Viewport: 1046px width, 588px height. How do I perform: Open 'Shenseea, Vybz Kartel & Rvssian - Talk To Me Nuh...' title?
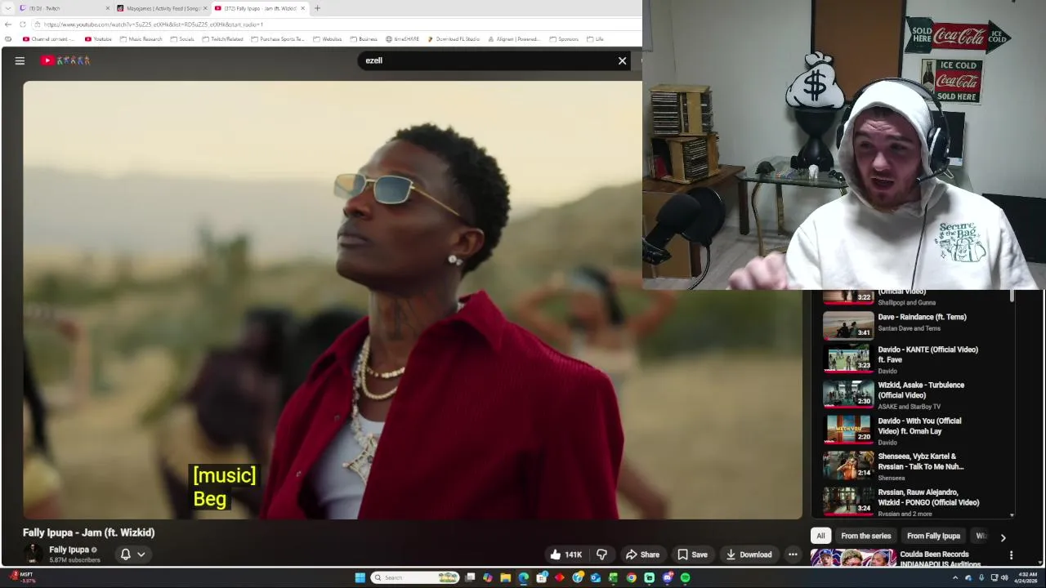pyautogui.click(x=921, y=461)
